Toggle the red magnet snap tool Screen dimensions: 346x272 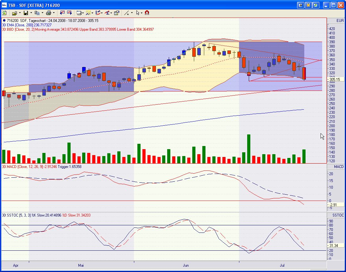(147, 13)
